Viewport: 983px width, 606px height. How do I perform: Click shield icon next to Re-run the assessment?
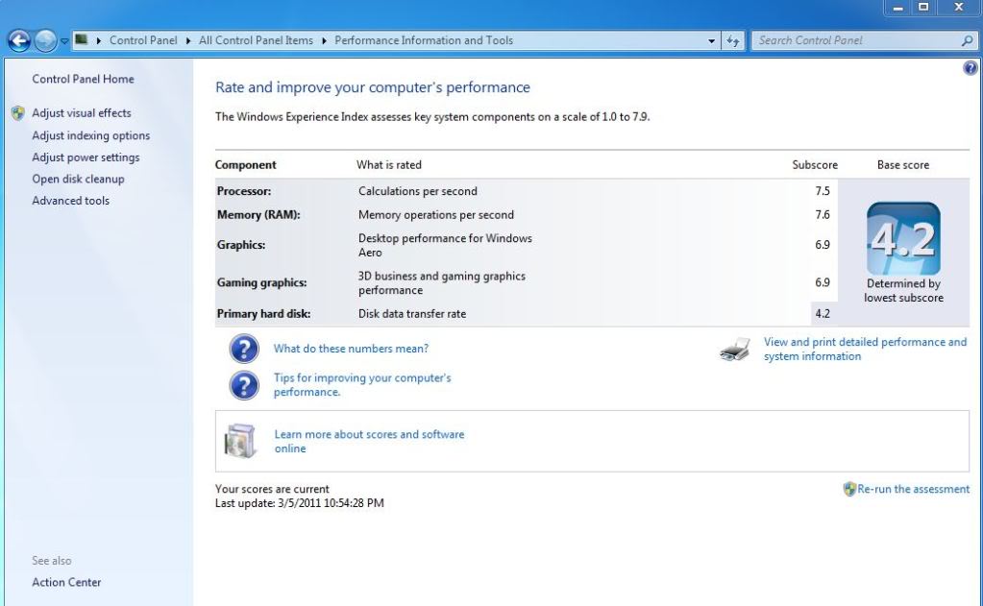coord(849,490)
